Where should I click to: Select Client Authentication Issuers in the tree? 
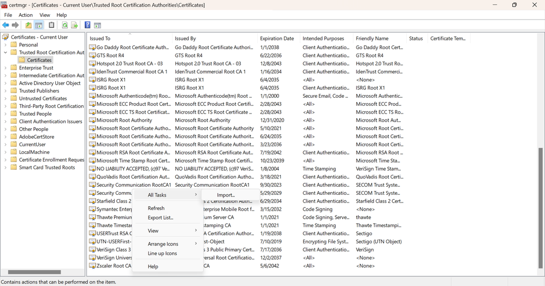coord(50,121)
